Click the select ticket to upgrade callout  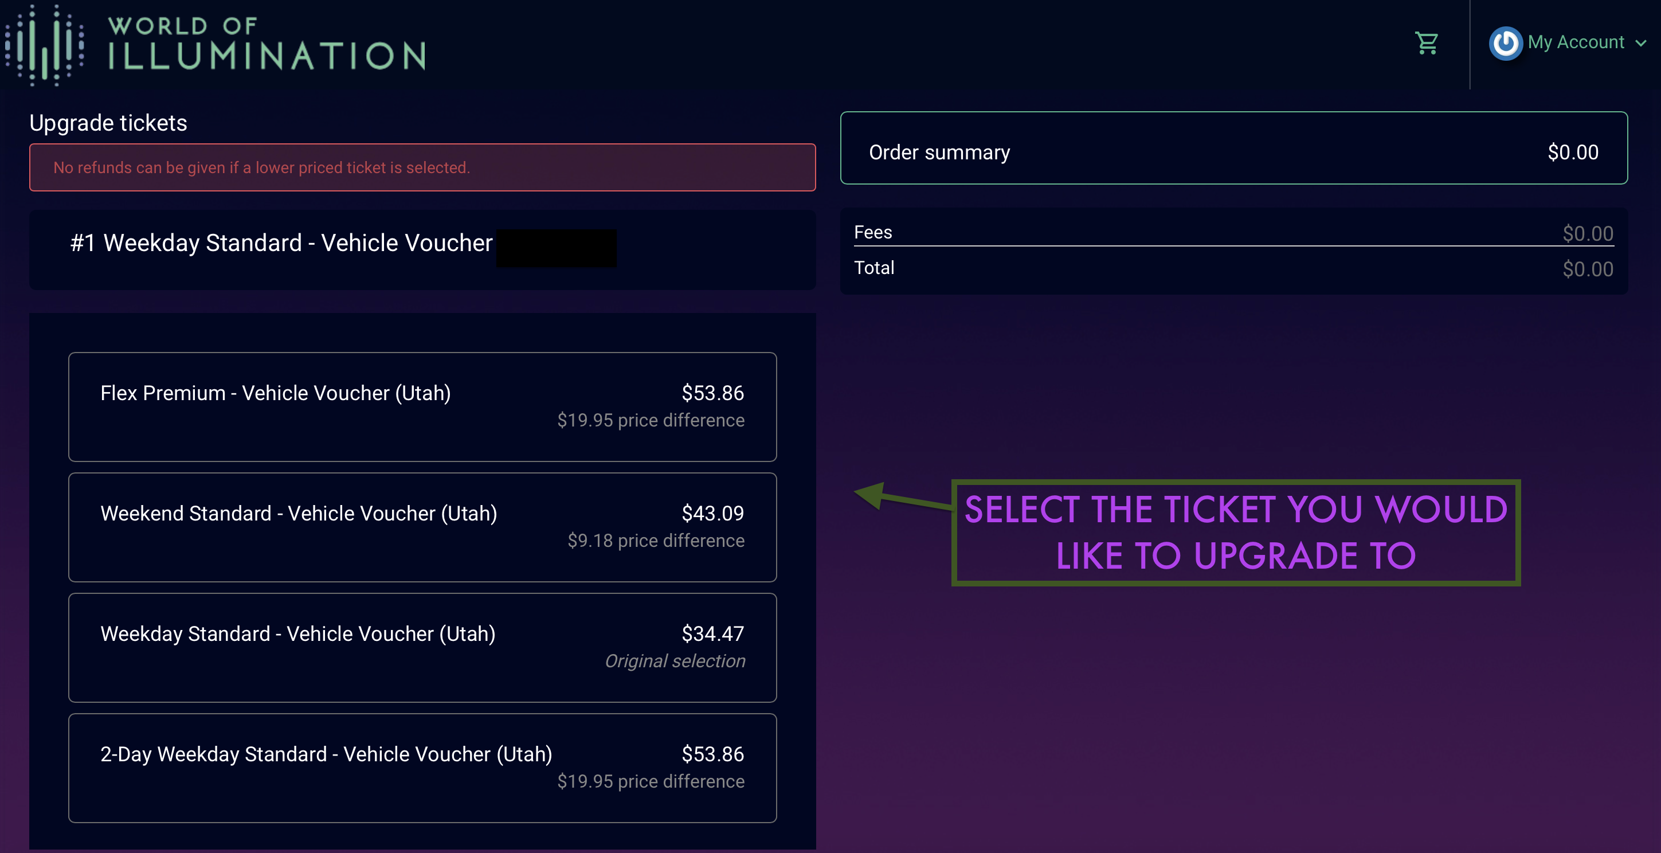click(x=1236, y=533)
